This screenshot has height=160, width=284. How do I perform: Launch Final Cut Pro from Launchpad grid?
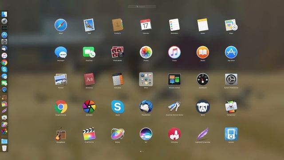pyautogui.click(x=89, y=134)
